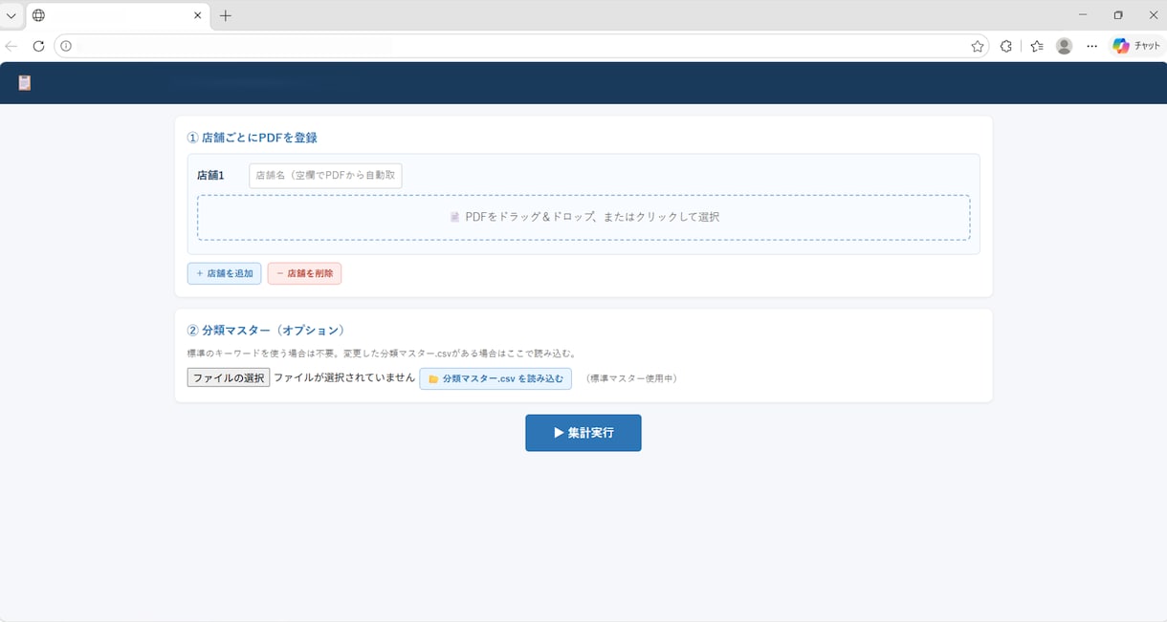This screenshot has height=622, width=1167.
Task: Click the － 店舗を削除 button
Action: click(x=304, y=273)
